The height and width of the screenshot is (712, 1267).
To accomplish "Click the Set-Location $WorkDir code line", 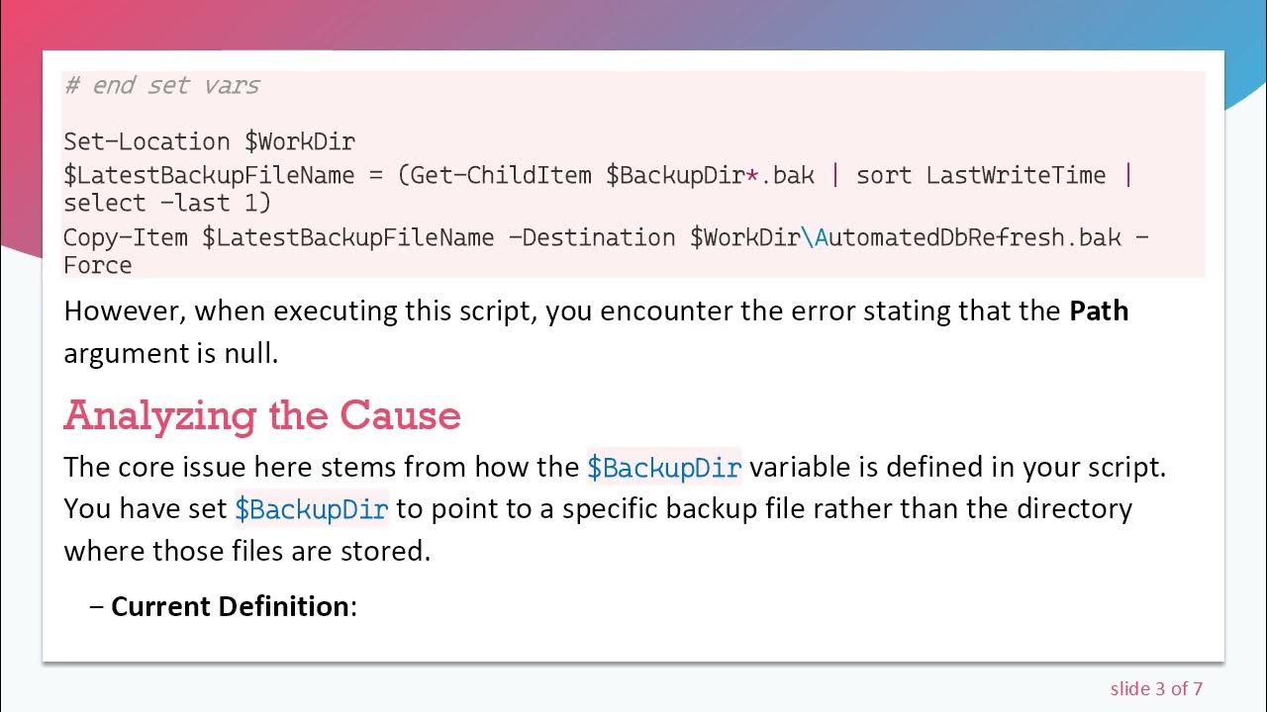I will 209,141.
